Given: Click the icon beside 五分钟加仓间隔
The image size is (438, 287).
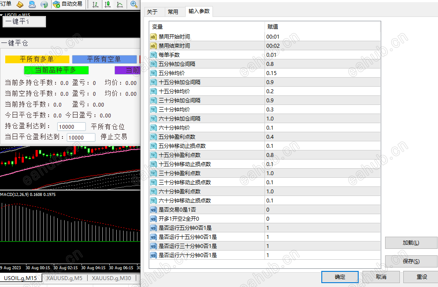Looking at the screenshot, I should pos(153,64).
